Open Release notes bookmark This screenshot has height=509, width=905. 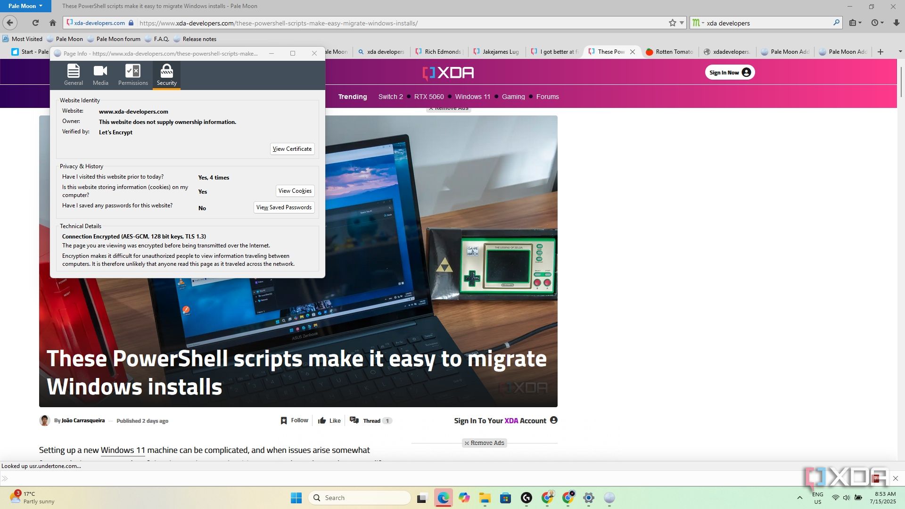(x=195, y=39)
